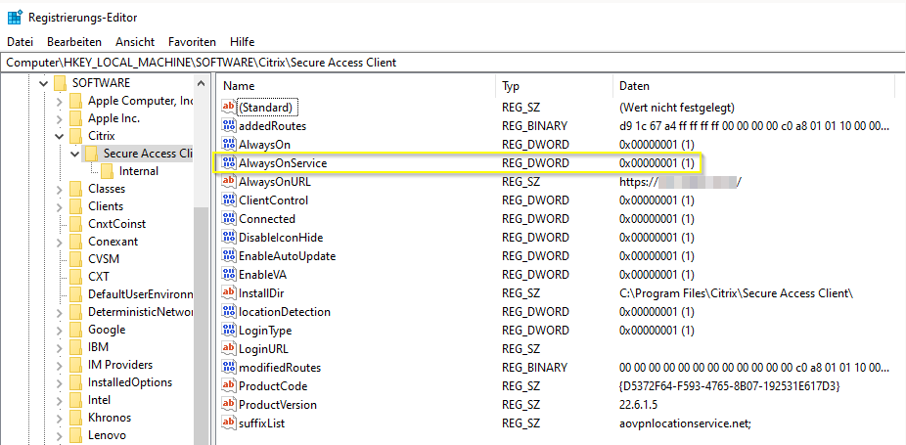The height and width of the screenshot is (445, 906).
Task: Select the AlwaysOnURL https data text
Action: coord(680,182)
